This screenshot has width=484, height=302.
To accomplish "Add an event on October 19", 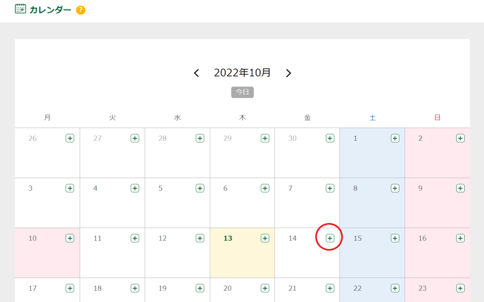I will pos(200,288).
